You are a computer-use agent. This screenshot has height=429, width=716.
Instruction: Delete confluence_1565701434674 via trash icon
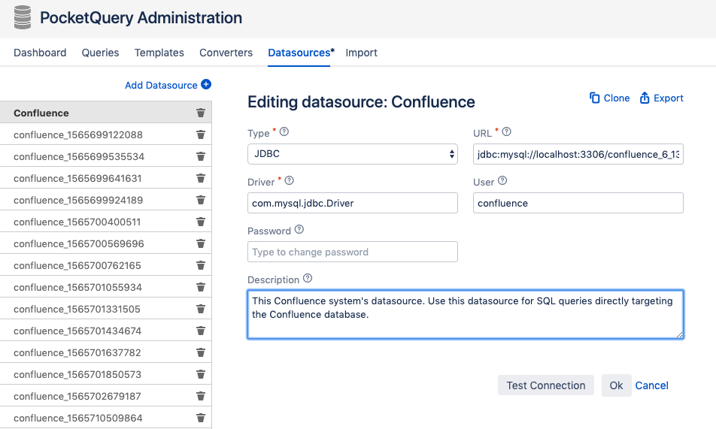[x=201, y=331]
